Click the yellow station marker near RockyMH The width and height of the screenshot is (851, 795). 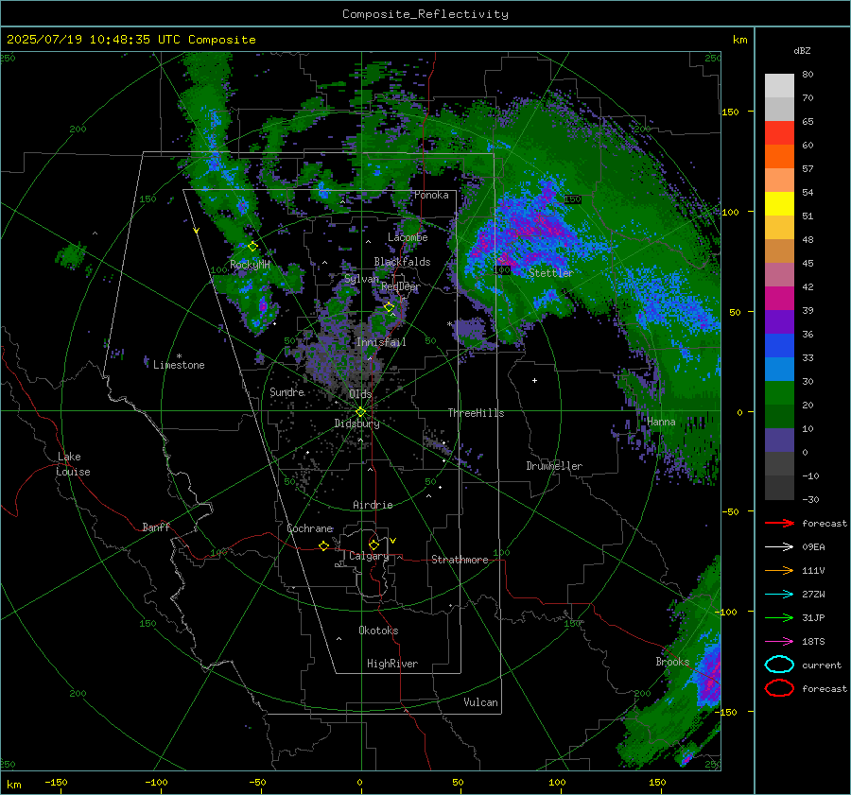(252, 247)
